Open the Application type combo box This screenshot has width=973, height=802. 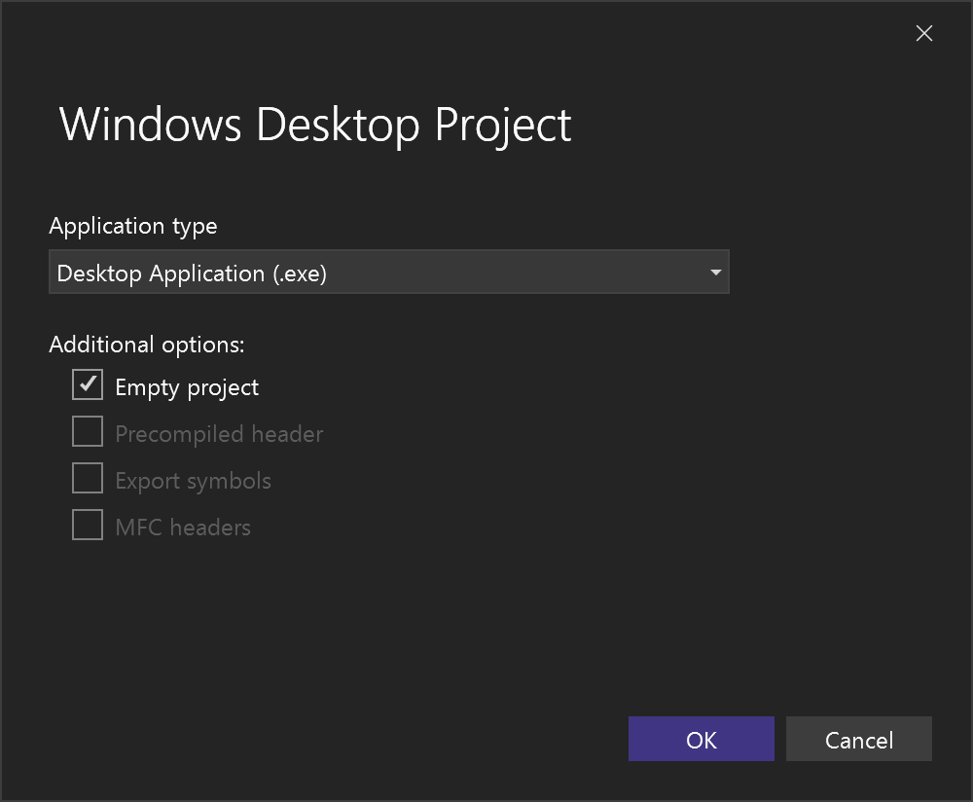pos(388,273)
